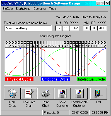Viewport: 111px width, 116px height.
Task: Close the BioCalc window
Action: [107, 3]
